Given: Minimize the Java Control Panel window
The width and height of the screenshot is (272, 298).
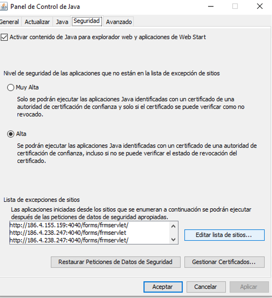Looking at the screenshot, I should coord(211,6).
